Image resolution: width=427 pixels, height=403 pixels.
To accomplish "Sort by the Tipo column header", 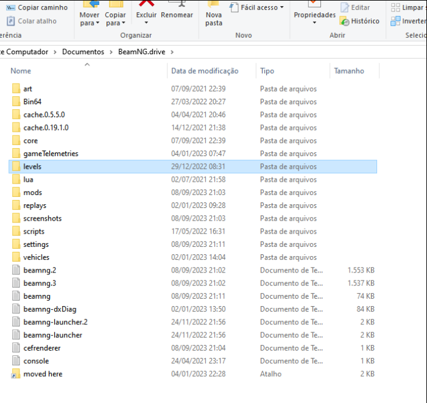I will click(267, 71).
